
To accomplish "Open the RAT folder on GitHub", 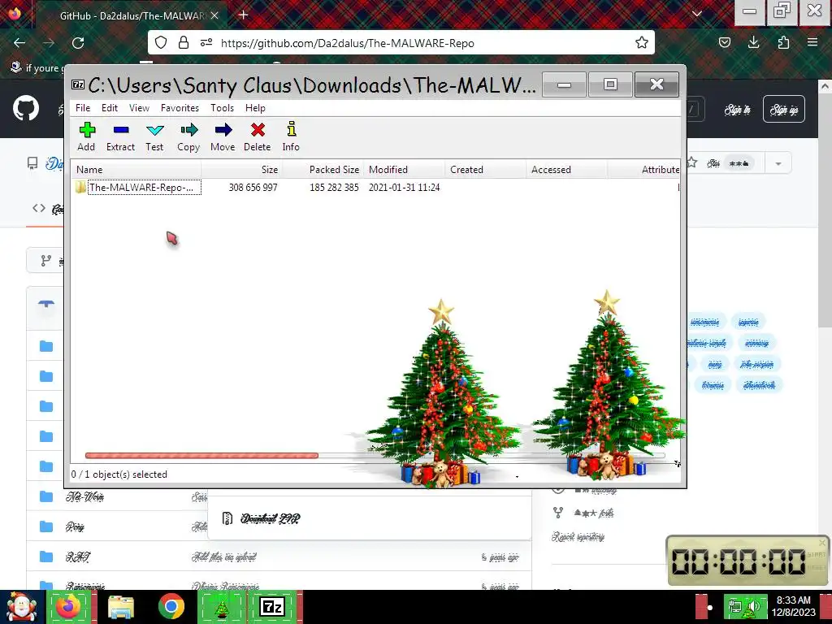I will (x=77, y=557).
